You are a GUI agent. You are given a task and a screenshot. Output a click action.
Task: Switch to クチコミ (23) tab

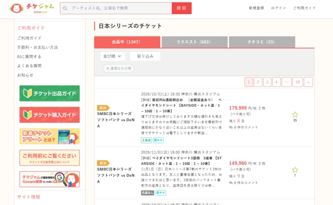(x=262, y=42)
